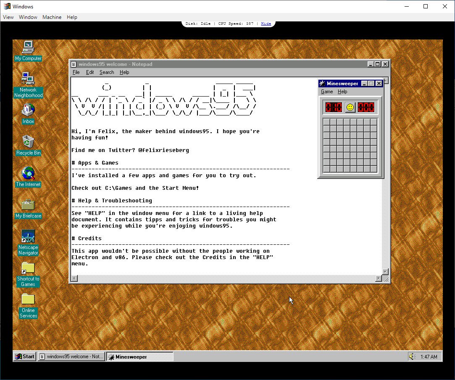Minimize the Minesweeper window
This screenshot has height=380, width=455.
(365, 84)
